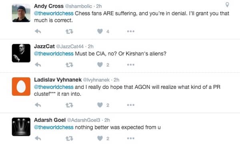Reply to Ladislav Vyhnanek's tweet
Image resolution: width=240 pixels, height=146 pixels.
tap(38, 105)
